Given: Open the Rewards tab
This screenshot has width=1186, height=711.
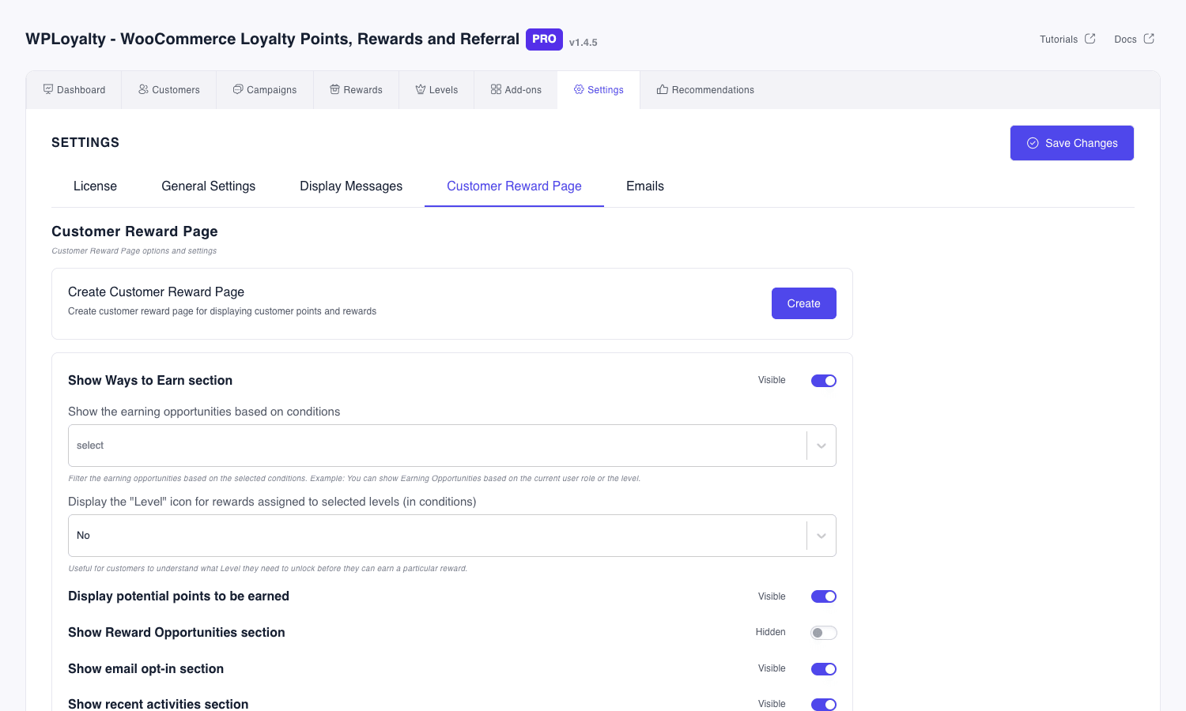Looking at the screenshot, I should [357, 90].
